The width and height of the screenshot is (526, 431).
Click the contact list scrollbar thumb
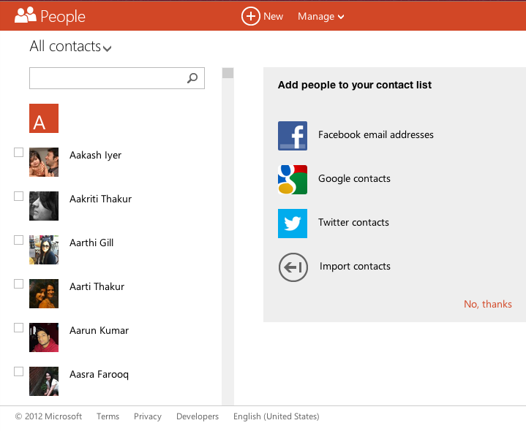tap(228, 73)
